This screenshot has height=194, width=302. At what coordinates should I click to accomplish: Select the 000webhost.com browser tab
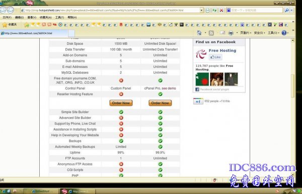coord(34,33)
